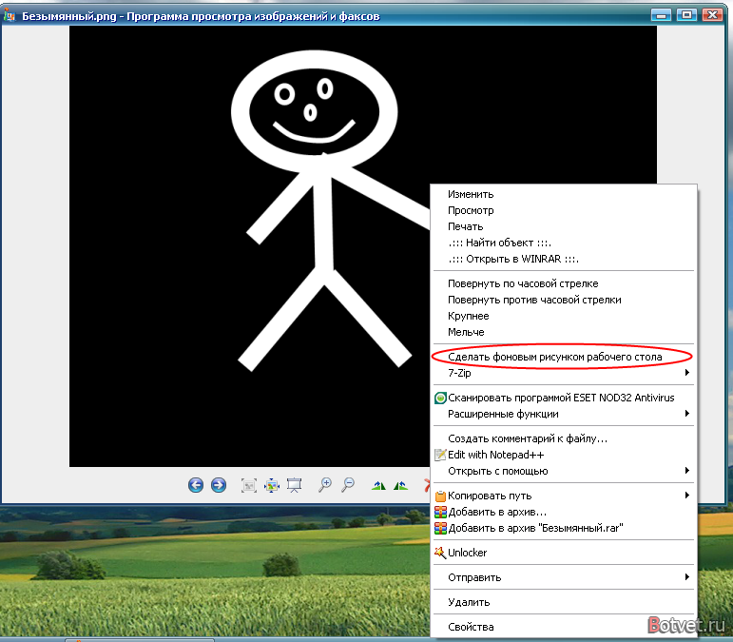
Task: Start the slide show
Action: coord(294,485)
